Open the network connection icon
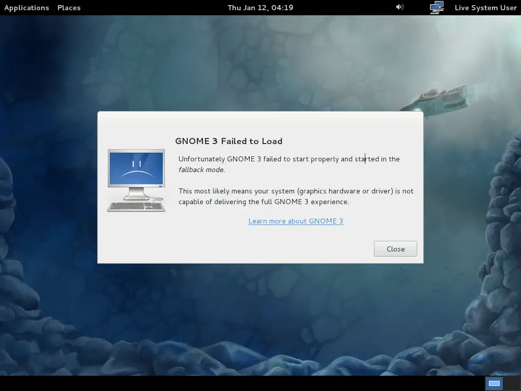This screenshot has height=391, width=521. click(x=437, y=8)
